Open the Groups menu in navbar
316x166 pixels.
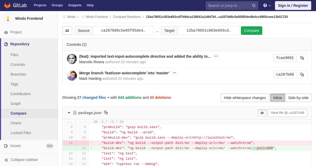click(57, 5)
